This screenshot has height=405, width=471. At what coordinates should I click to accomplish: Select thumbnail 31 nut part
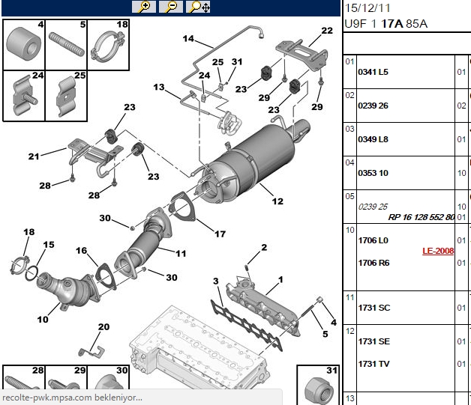319,386
